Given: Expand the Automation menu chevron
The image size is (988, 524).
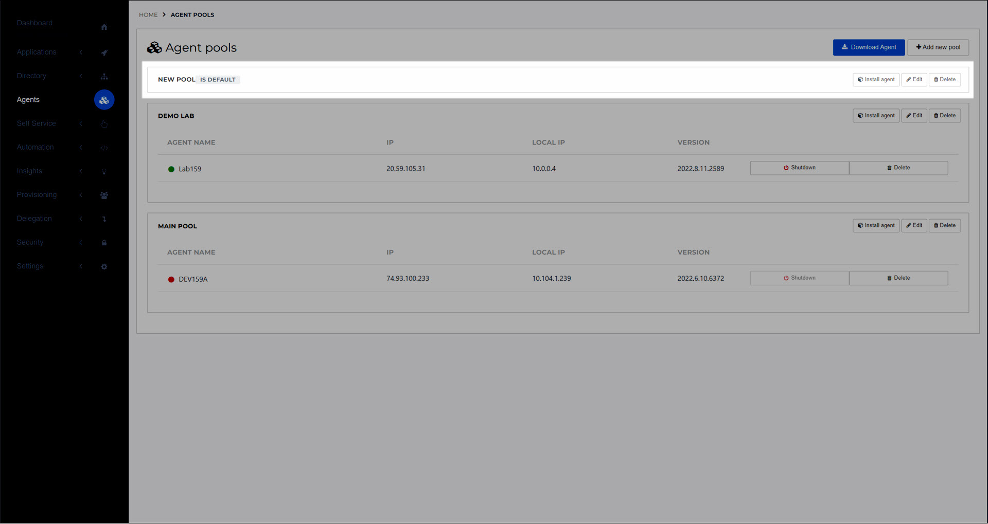Looking at the screenshot, I should [81, 147].
